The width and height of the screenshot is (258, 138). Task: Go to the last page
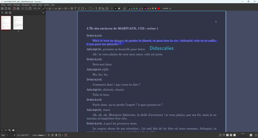click(x=56, y=135)
